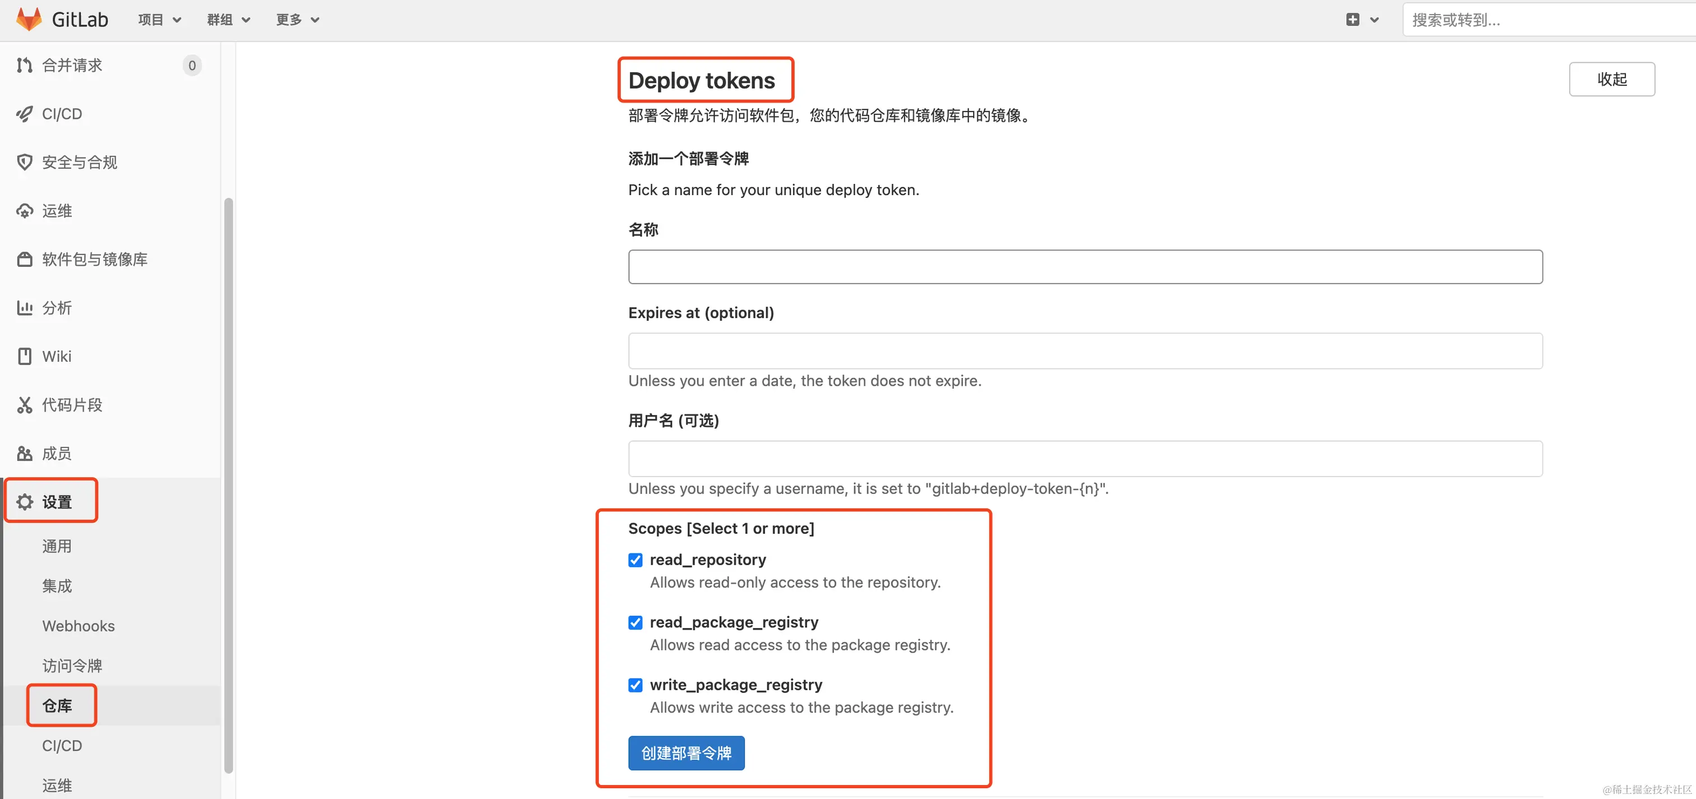Open 访问令牌 settings item
This screenshot has width=1696, height=799.
pos(72,666)
